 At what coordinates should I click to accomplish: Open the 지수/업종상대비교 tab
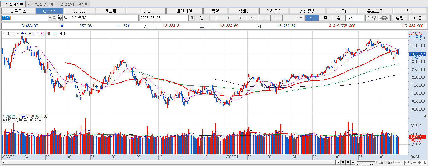click(42, 4)
